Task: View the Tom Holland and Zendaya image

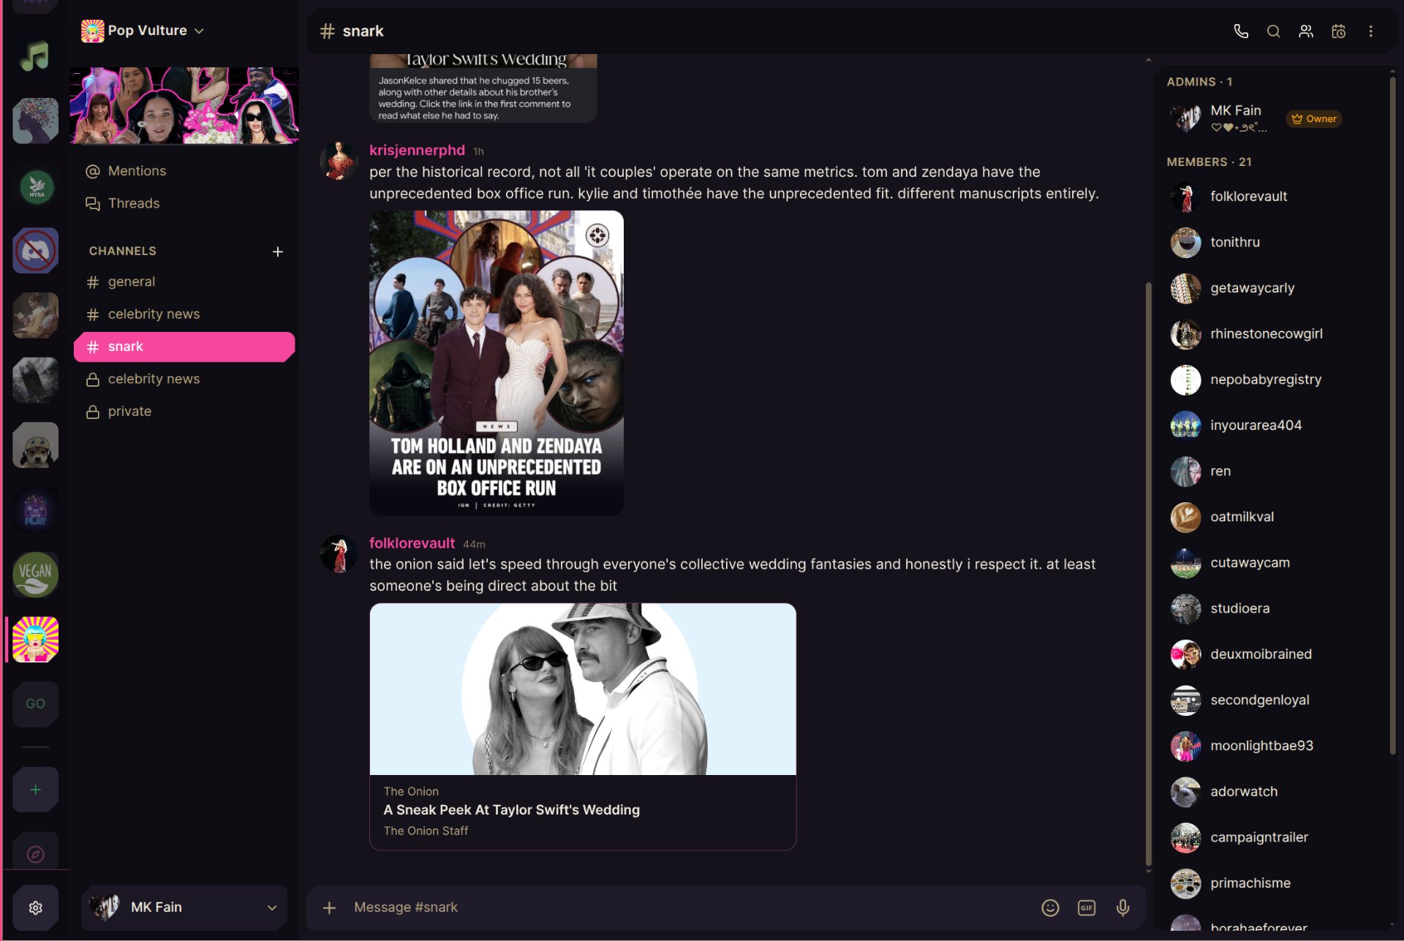Action: [497, 363]
